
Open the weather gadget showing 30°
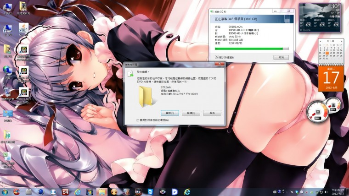[x=320, y=17]
